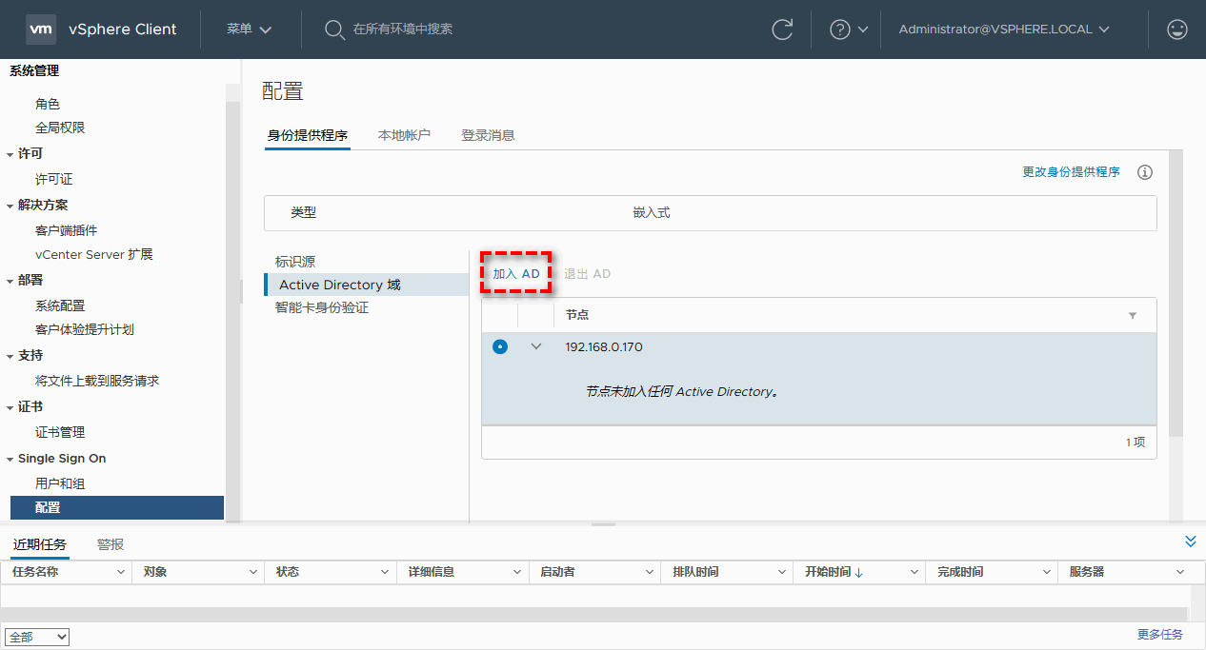Collapse the Single Sign On sidebar section
Screen dimensions: 1206x650
click(10, 459)
